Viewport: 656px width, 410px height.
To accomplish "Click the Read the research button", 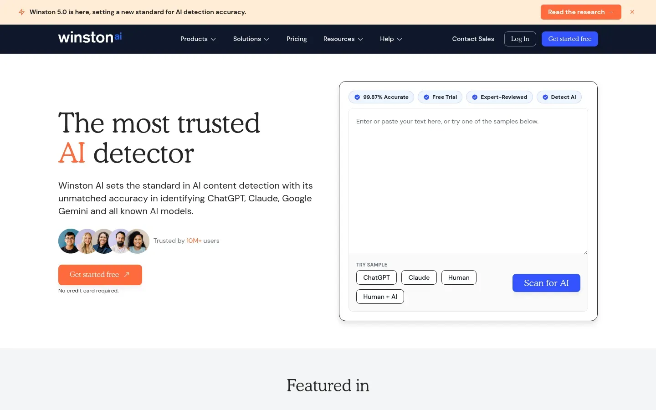I will [x=581, y=12].
